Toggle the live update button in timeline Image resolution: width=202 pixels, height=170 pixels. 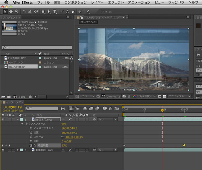71,108
